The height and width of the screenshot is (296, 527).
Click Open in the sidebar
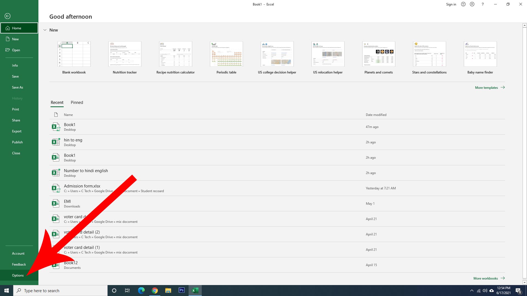[x=16, y=50]
